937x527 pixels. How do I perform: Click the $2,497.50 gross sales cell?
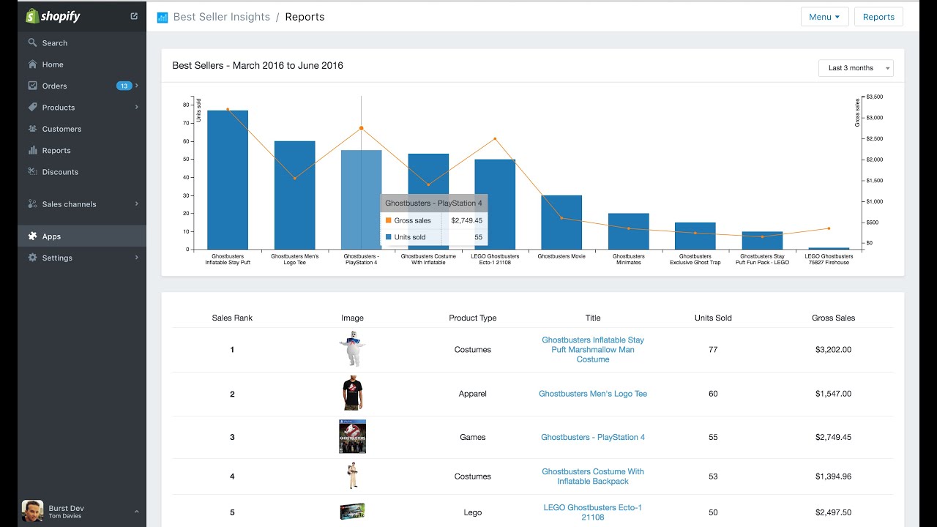[833, 512]
